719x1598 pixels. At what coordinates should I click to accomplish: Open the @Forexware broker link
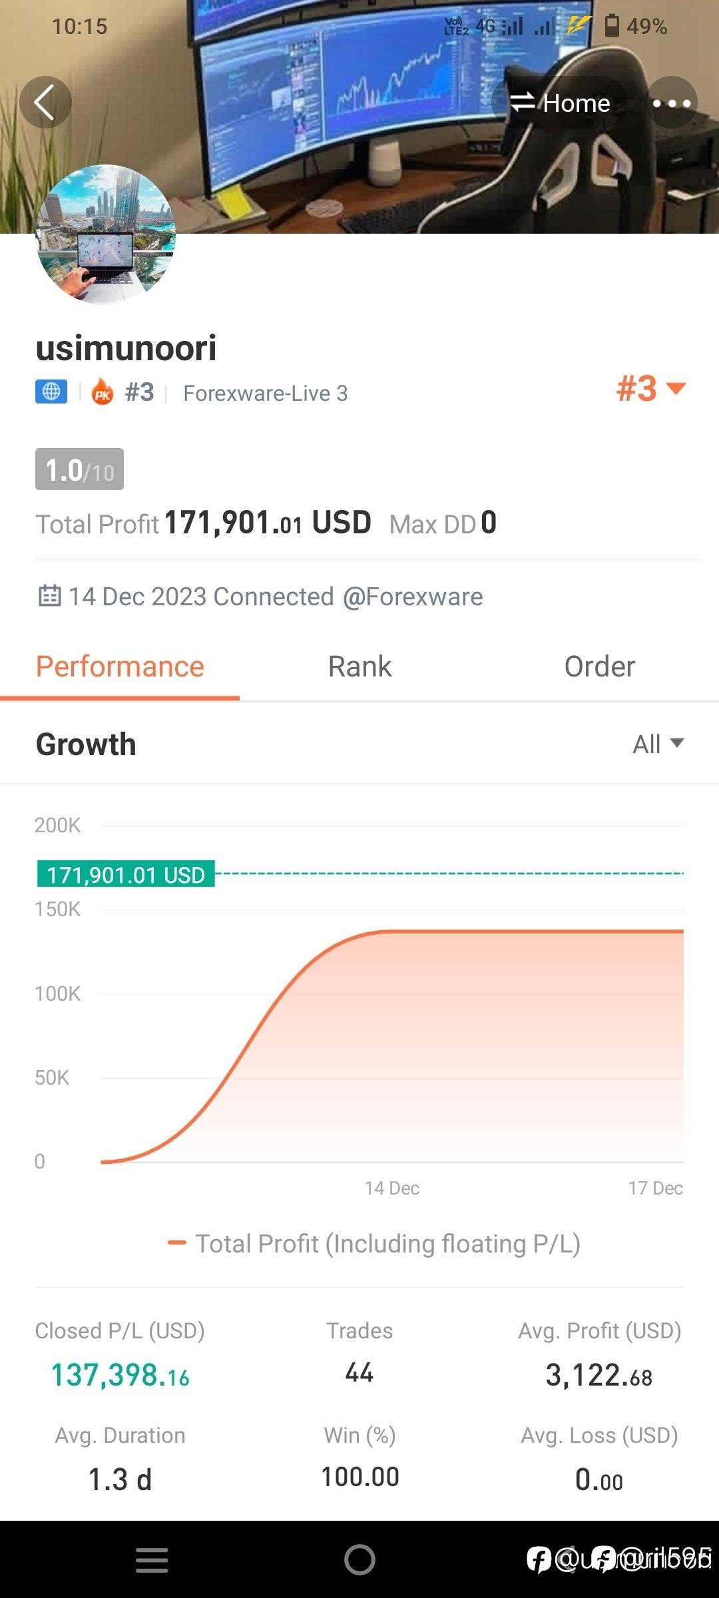tap(413, 597)
